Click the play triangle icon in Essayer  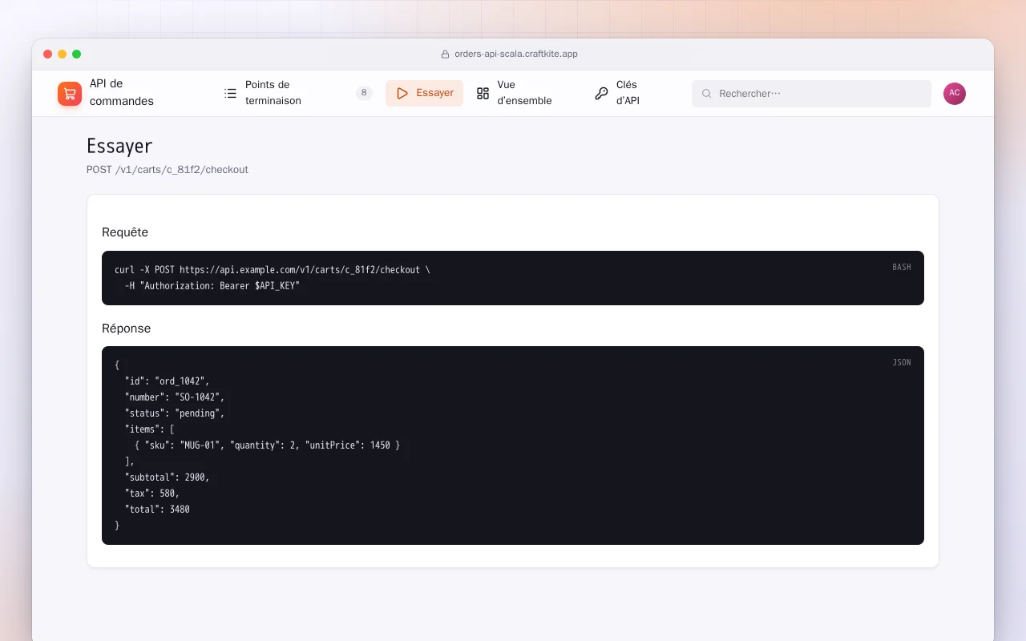pos(402,93)
